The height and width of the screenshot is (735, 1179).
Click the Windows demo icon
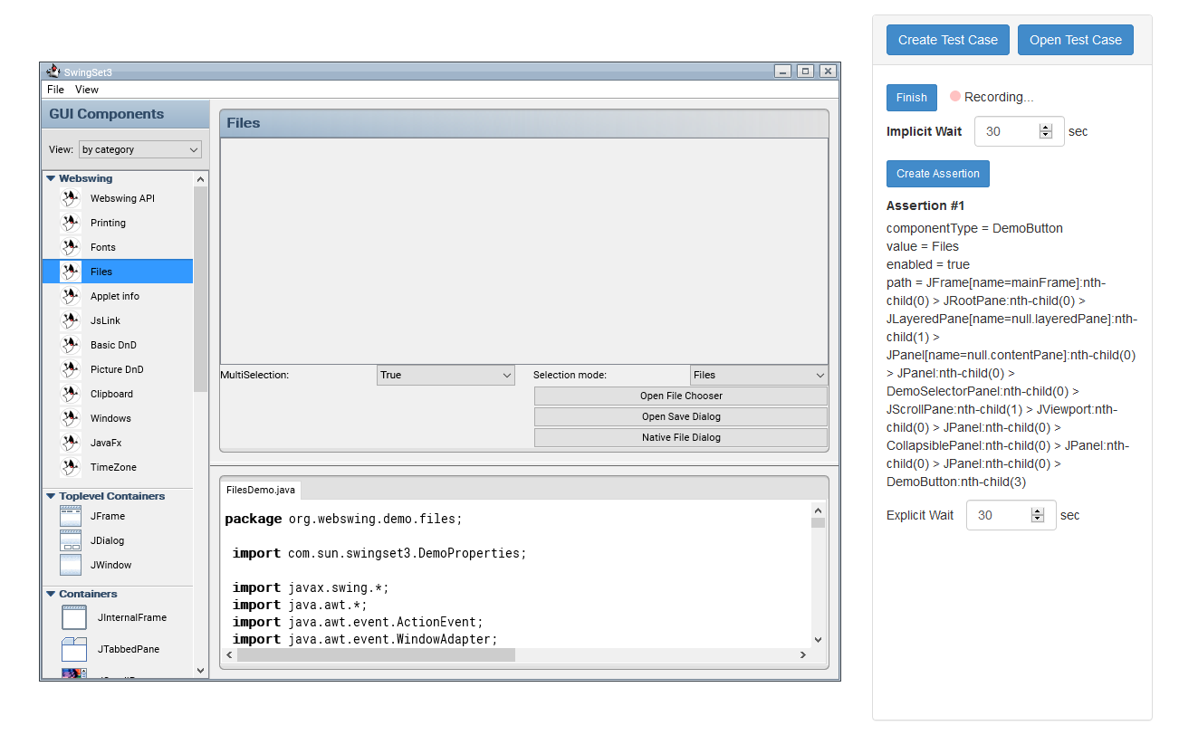[71, 418]
